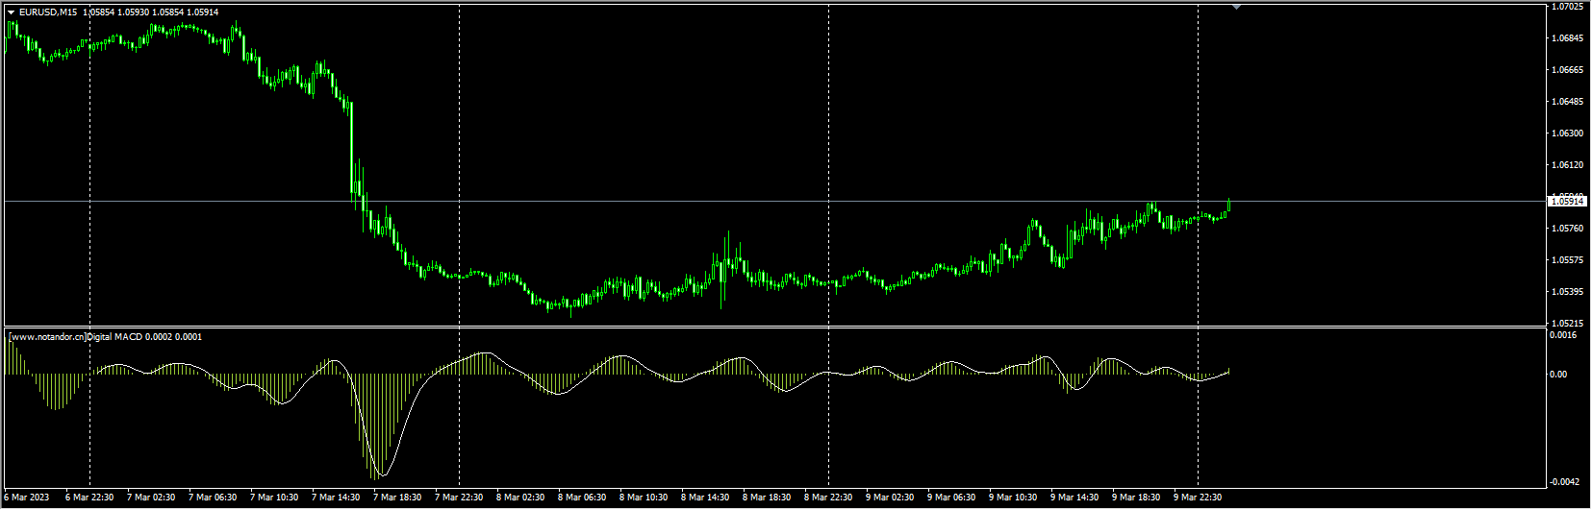Click the 1.06665 price scale label
This screenshot has width=1592, height=510.
coord(1568,70)
